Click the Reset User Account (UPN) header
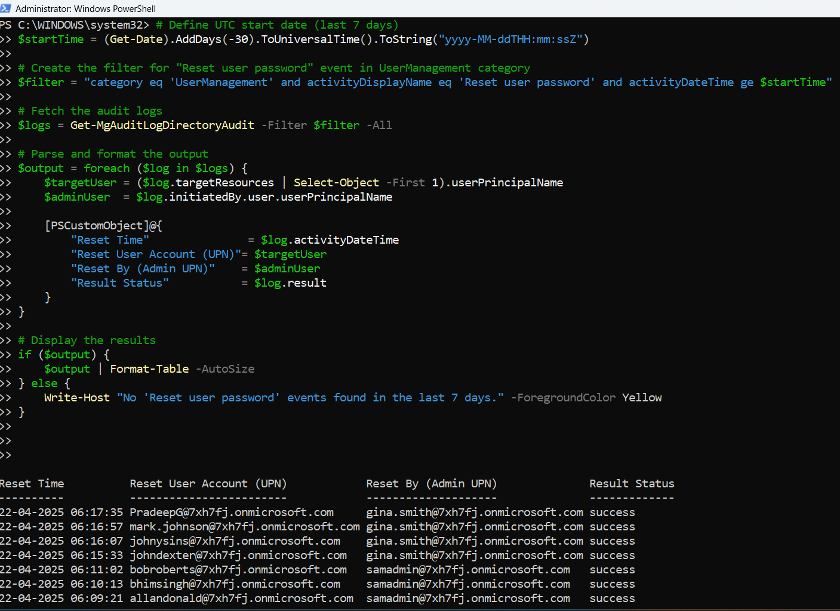 [208, 484]
